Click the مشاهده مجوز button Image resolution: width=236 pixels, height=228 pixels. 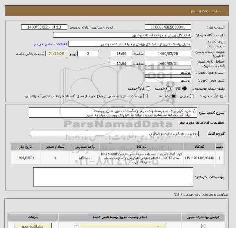coord(33,226)
